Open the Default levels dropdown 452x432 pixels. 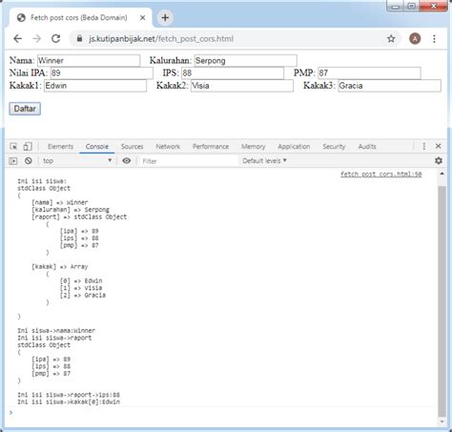tap(264, 161)
